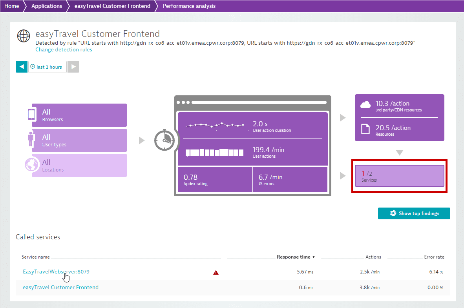Click the clock icon in time frame selector
Viewport: 464px width, 308px height.
33,67
